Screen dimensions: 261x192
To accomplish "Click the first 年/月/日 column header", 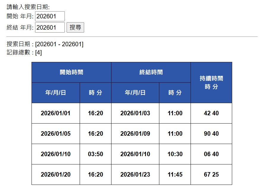I will pyautogui.click(x=55, y=92).
